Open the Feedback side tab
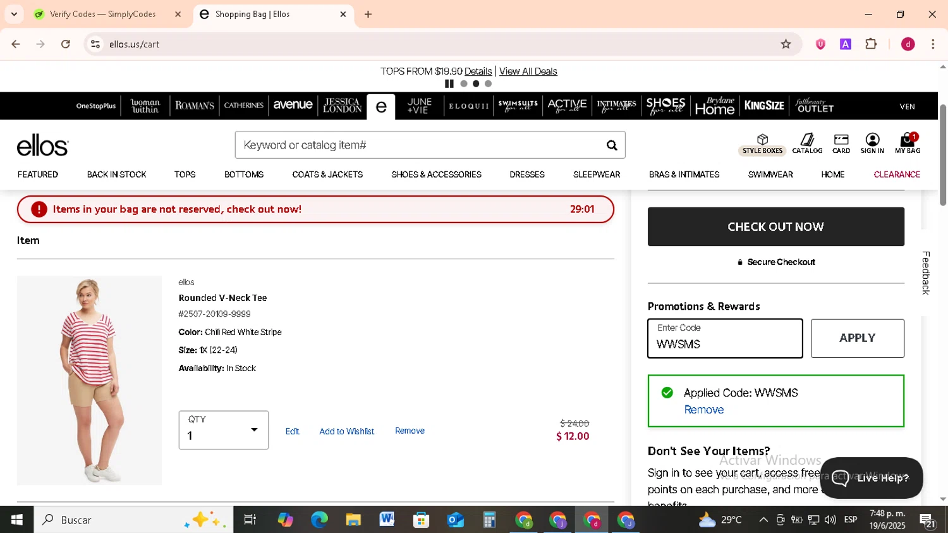948x533 pixels. 926,273
